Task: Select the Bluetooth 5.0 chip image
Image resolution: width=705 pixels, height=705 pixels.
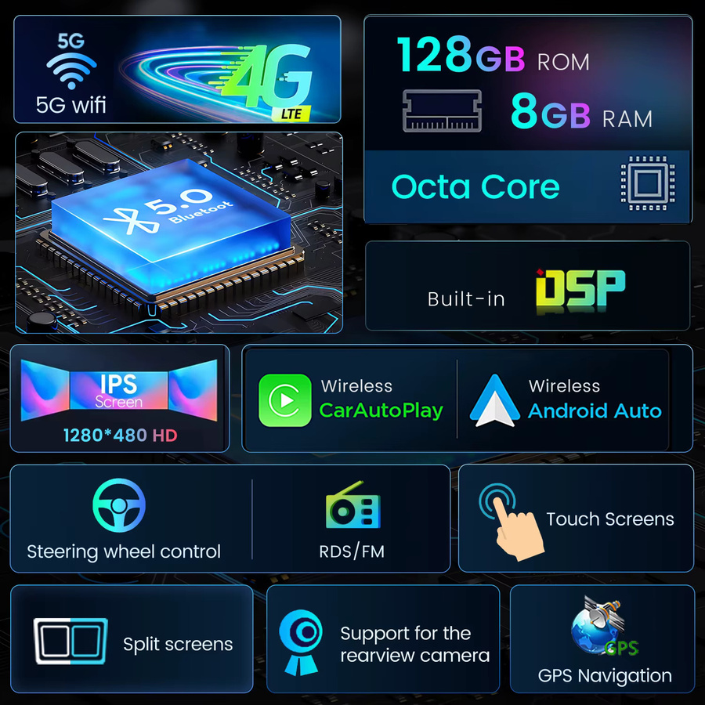Action: click(179, 233)
